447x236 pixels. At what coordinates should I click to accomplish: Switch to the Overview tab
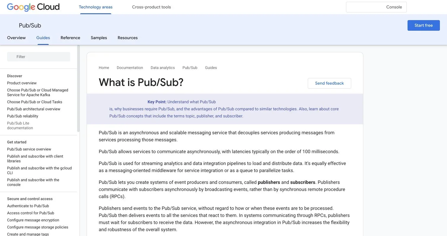(16, 38)
